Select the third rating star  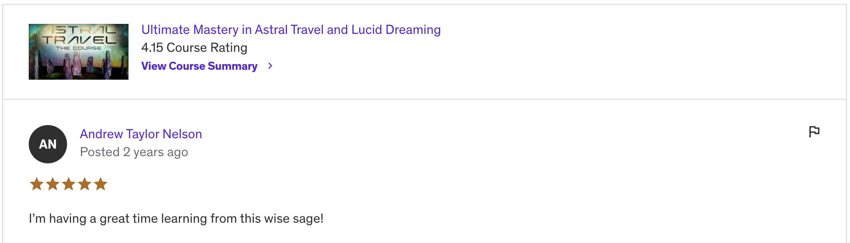[69, 184]
